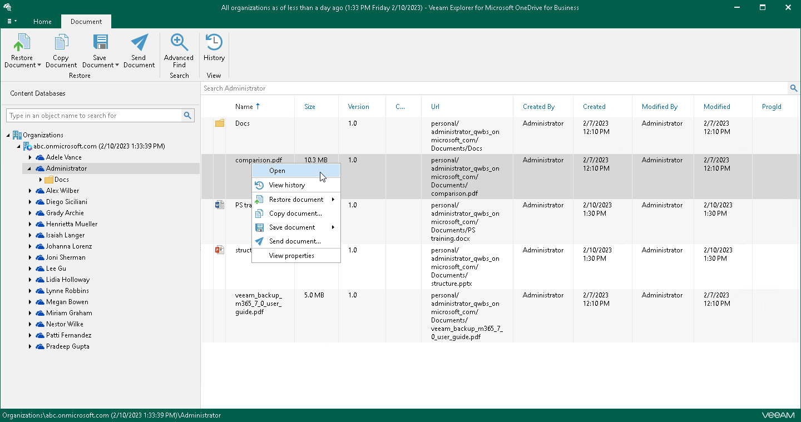Click the Veeam application icon in title bar
The height and width of the screenshot is (422, 801).
(x=7, y=7)
